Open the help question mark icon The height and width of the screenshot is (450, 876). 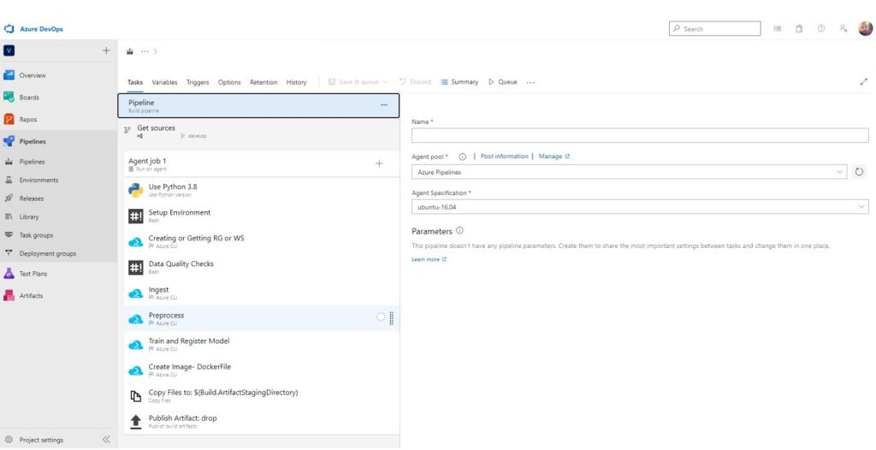(821, 28)
